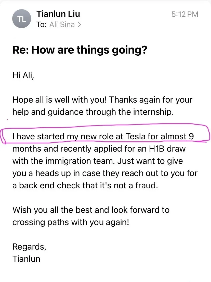
Task: Tap the greeting line Hi Ali,
Action: (23, 76)
